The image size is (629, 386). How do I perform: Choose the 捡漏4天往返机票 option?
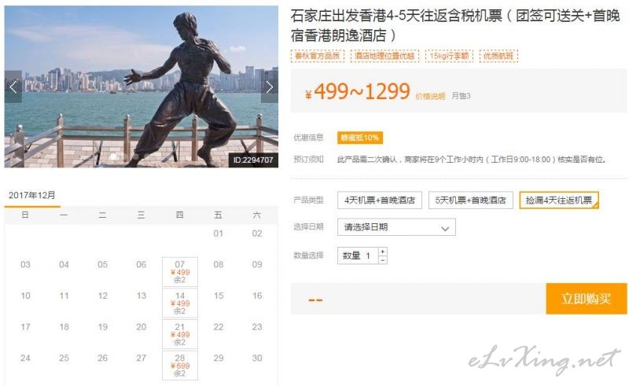click(x=559, y=200)
